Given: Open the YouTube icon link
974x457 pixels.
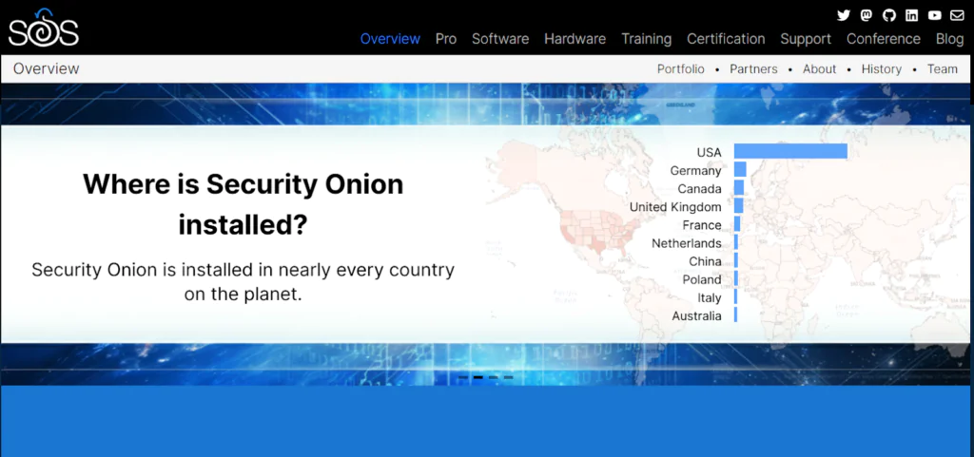Looking at the screenshot, I should [934, 15].
